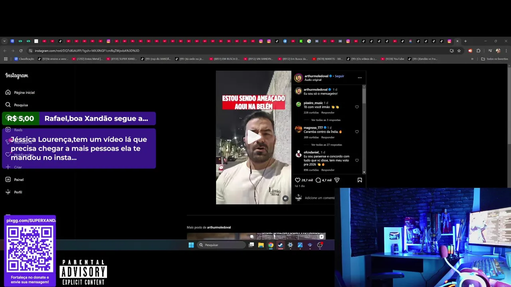The height and width of the screenshot is (287, 511).
Task: Reply to ofcndaniel_'s comment
Action: [328, 170]
